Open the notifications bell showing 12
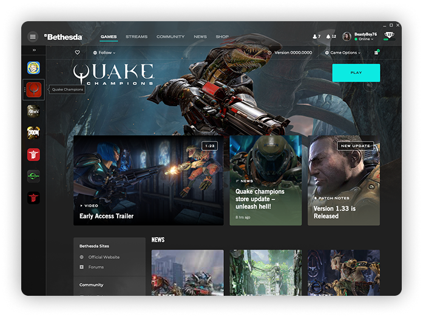The height and width of the screenshot is (317, 423). (x=331, y=36)
